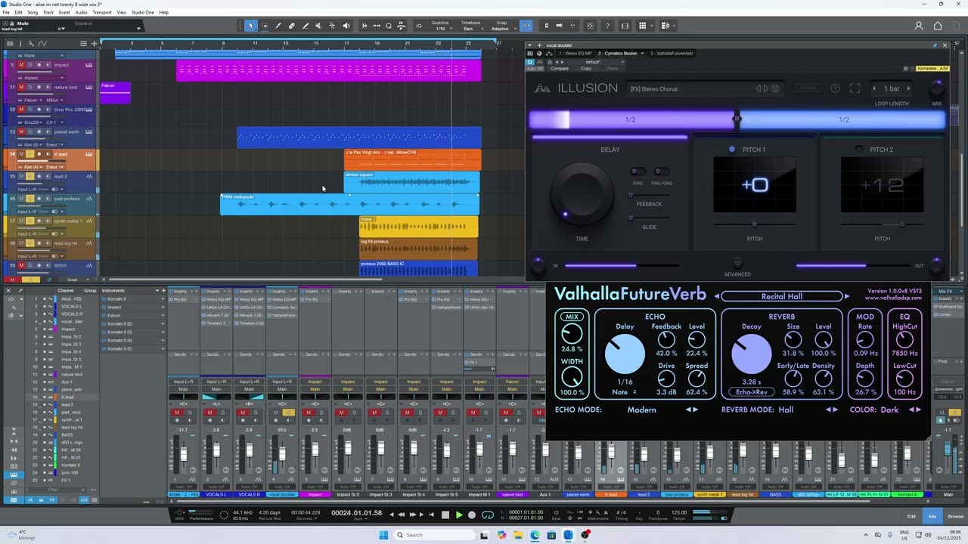Click the Illusion Glide slider
Image resolution: width=968 pixels, height=544 pixels.
649,218
